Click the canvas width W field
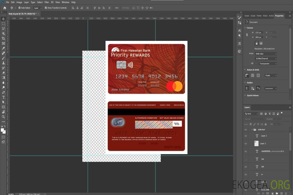293x195 pixels. [x=259, y=32]
